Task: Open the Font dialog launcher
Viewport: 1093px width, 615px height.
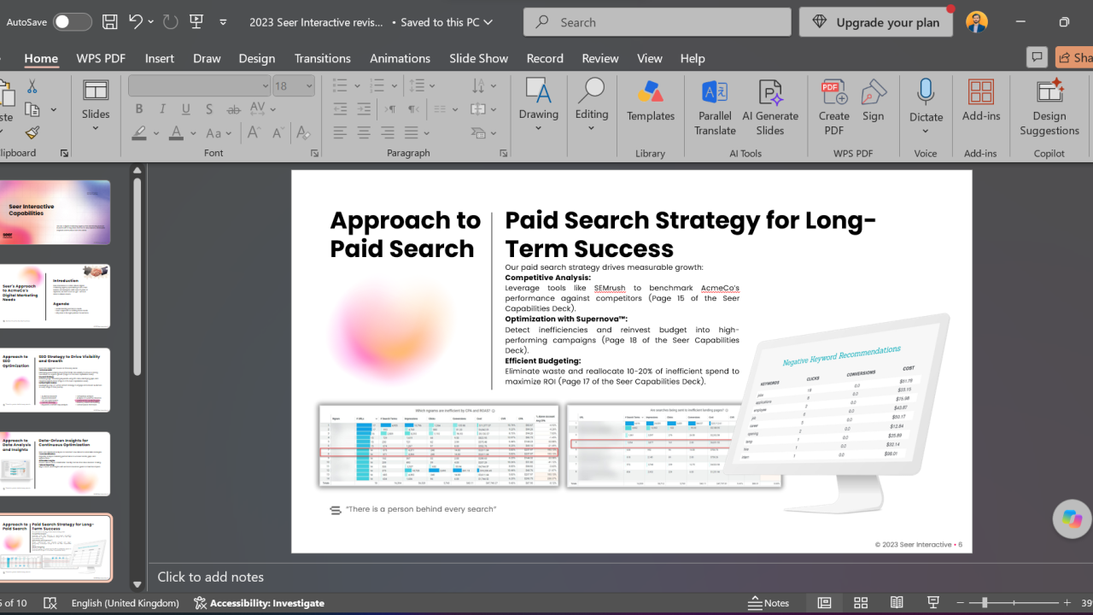Action: tap(314, 153)
